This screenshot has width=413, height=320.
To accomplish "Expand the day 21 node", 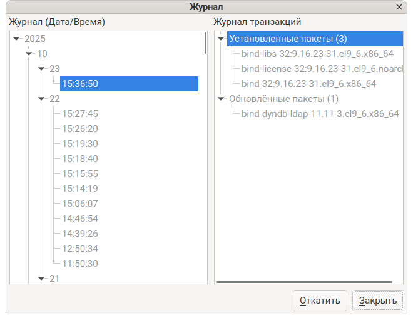I will point(42,279).
